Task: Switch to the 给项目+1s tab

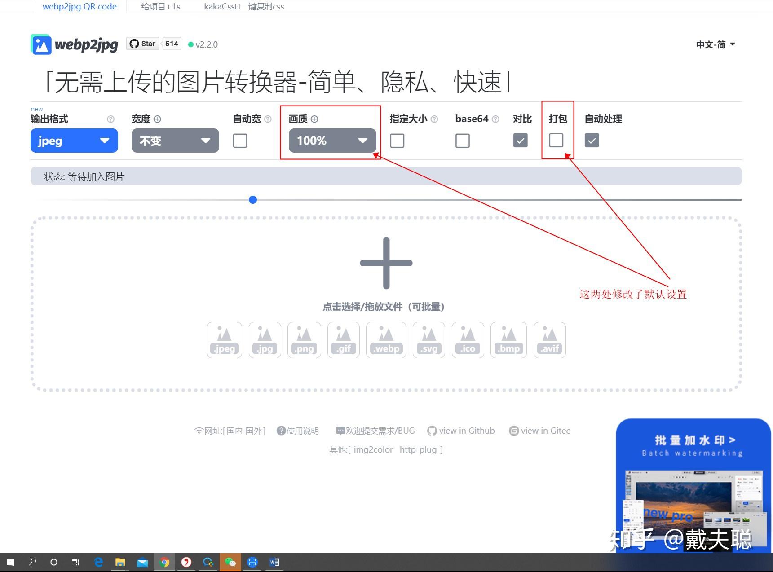Action: pos(160,6)
